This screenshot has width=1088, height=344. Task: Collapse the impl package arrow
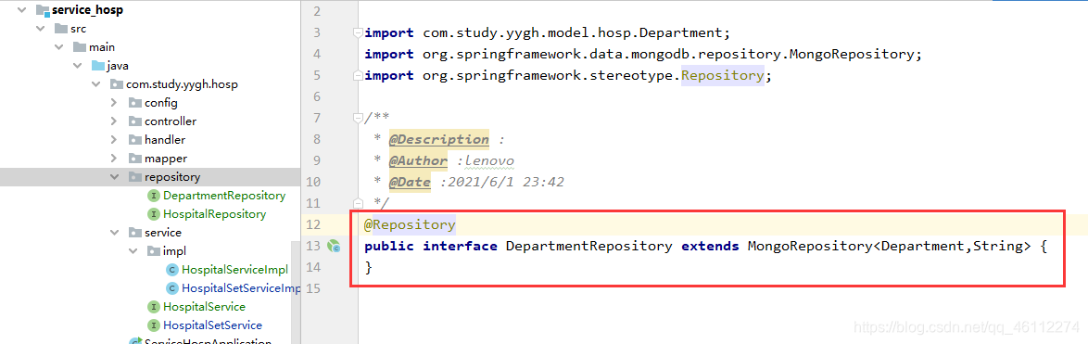(x=133, y=251)
